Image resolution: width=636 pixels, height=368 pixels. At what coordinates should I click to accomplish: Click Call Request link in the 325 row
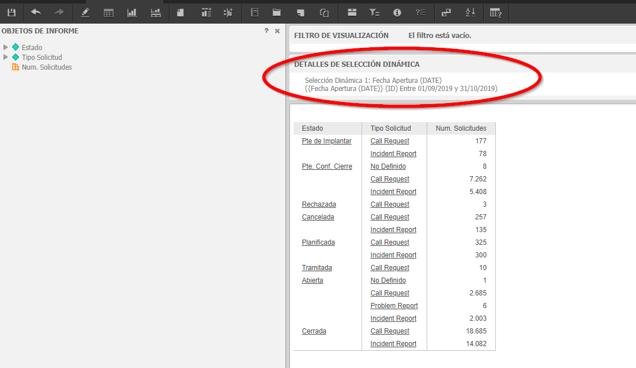pyautogui.click(x=390, y=242)
